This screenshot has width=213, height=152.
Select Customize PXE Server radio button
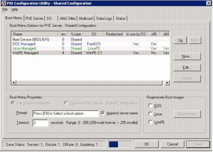(66, 103)
